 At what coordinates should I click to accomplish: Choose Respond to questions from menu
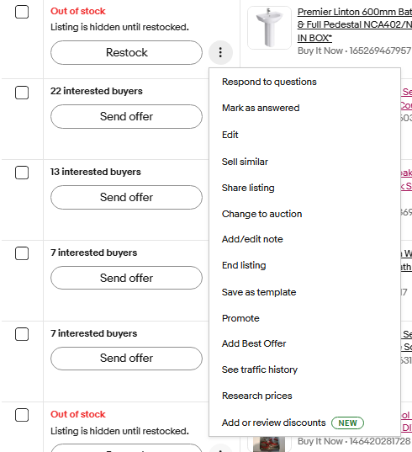(x=269, y=82)
